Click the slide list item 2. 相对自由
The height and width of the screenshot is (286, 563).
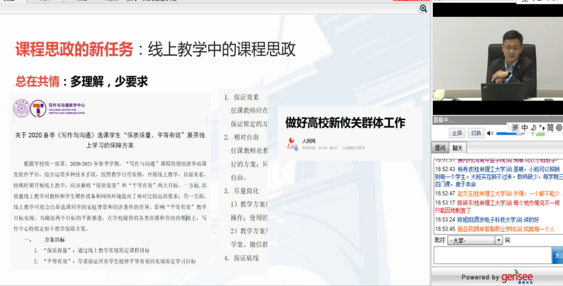click(241, 137)
